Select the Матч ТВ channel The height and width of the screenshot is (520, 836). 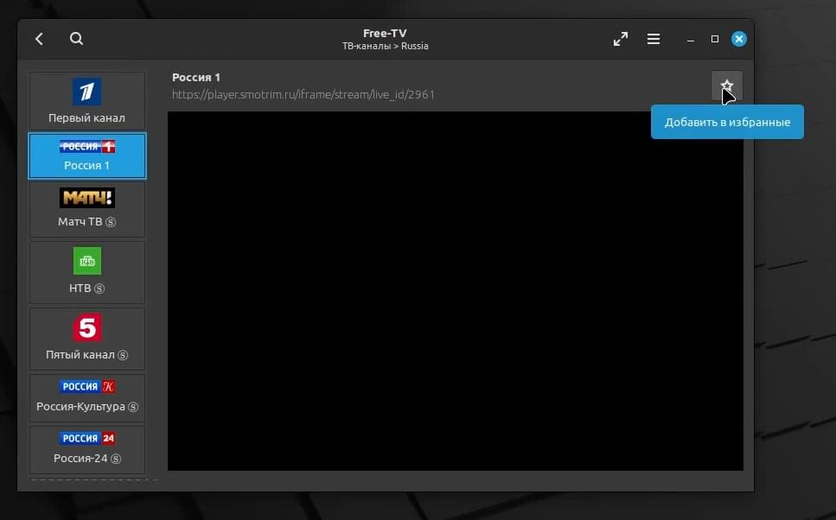click(x=87, y=209)
